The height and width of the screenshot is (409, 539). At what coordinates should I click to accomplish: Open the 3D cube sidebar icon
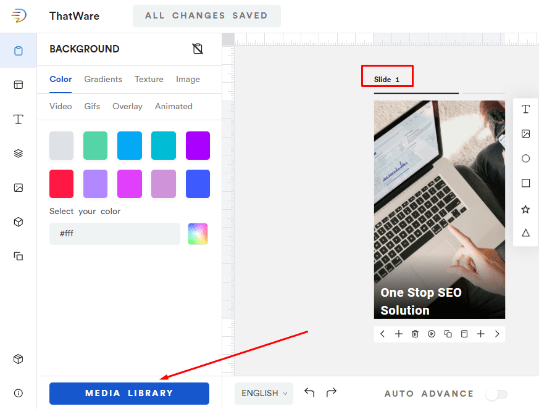(x=19, y=222)
